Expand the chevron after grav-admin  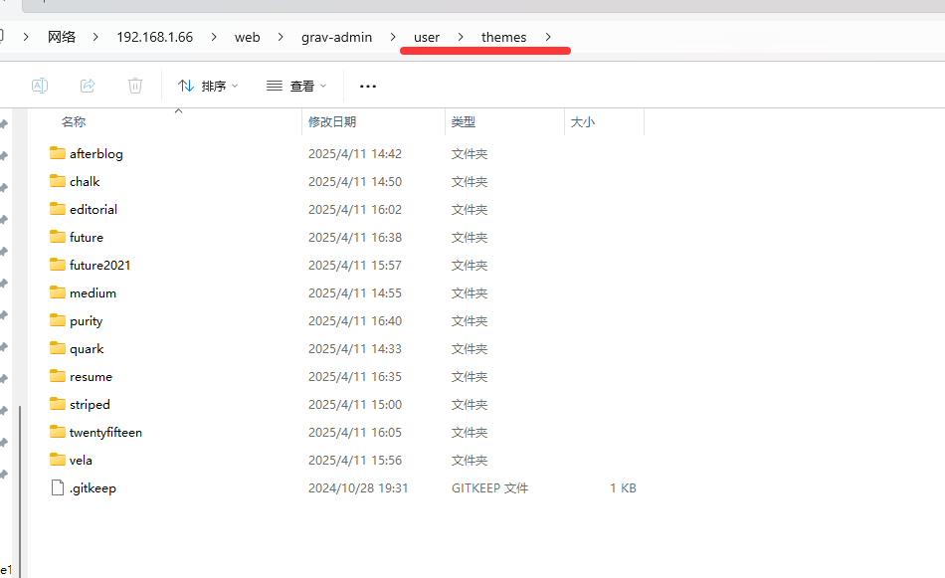393,37
